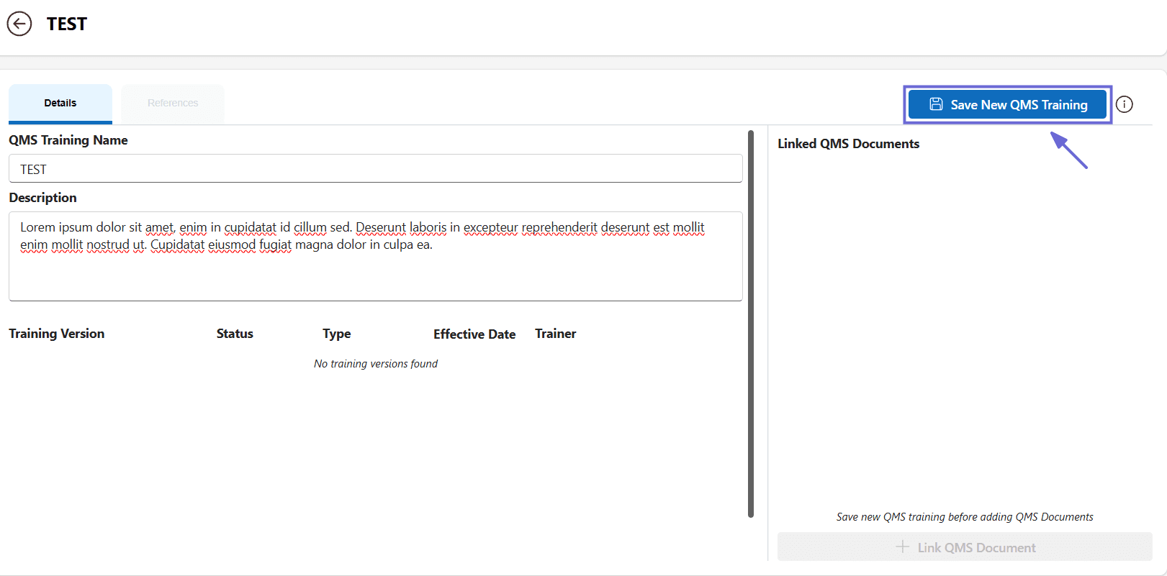Image resolution: width=1167 pixels, height=576 pixels.
Task: Click the Linked QMS Documents heading
Action: pos(848,144)
